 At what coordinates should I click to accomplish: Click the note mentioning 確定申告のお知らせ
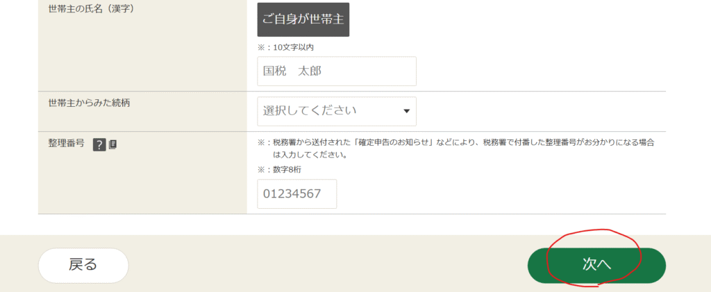click(457, 142)
